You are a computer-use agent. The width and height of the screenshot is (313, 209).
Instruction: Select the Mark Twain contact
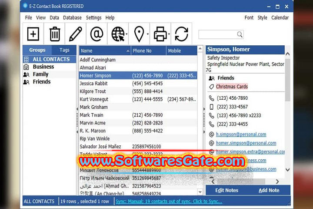click(x=138, y=115)
